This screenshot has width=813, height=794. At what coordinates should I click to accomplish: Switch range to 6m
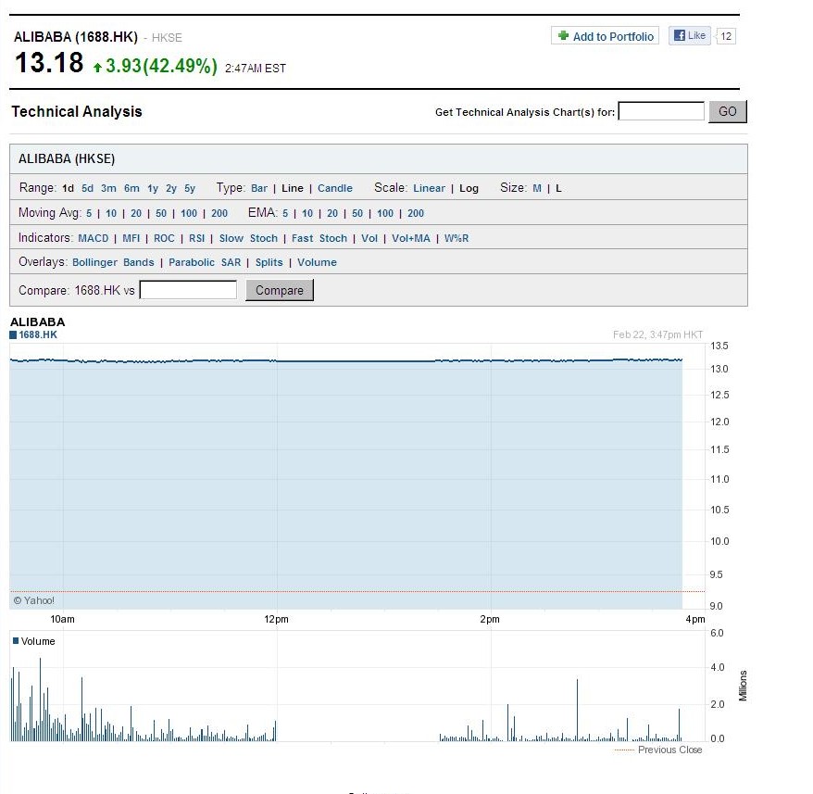point(131,188)
